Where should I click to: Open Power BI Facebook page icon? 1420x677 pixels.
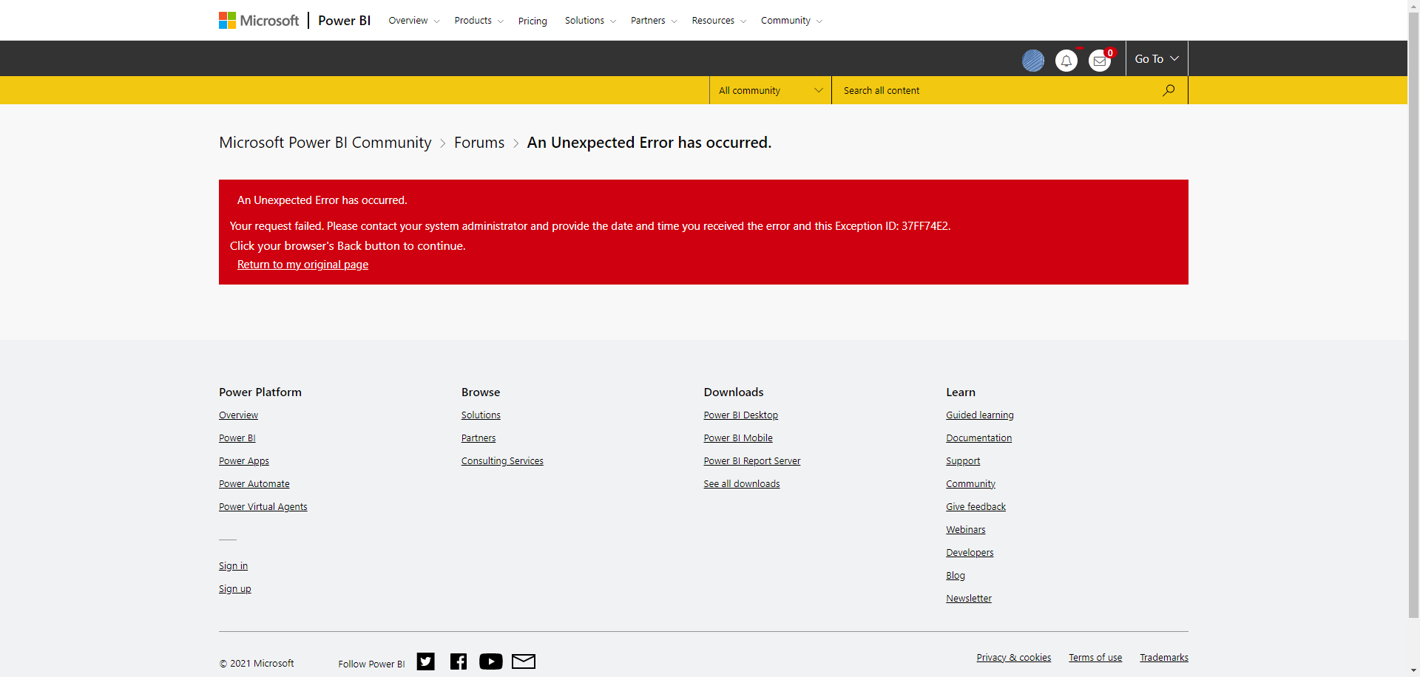(x=459, y=661)
